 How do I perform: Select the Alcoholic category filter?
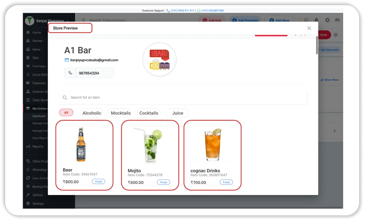92,113
